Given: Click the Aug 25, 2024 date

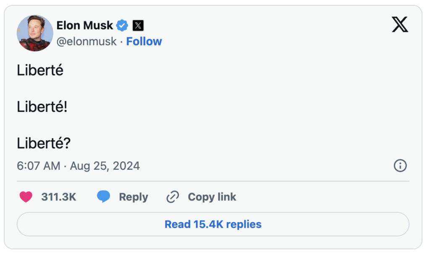Looking at the screenshot, I should [105, 166].
